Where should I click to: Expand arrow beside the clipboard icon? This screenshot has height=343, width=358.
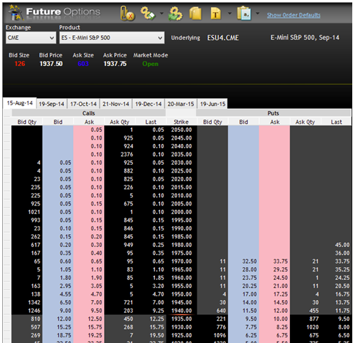point(258,14)
